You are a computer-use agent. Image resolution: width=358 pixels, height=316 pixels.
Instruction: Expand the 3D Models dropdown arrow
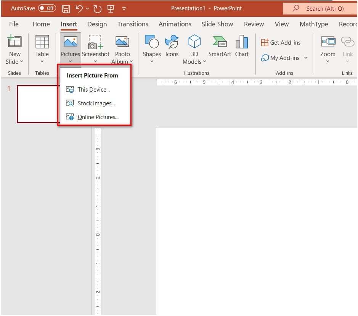pos(204,61)
